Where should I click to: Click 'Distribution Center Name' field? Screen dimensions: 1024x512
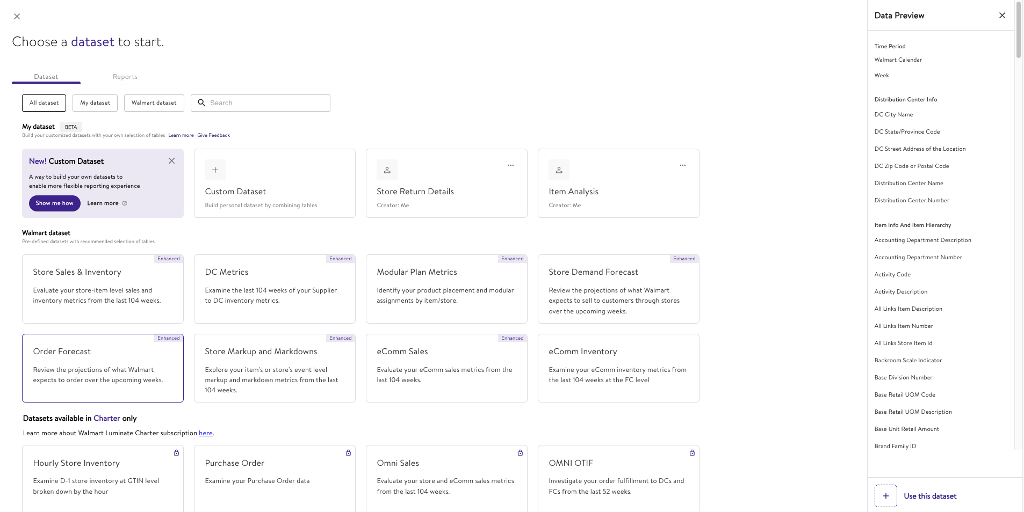click(x=908, y=184)
